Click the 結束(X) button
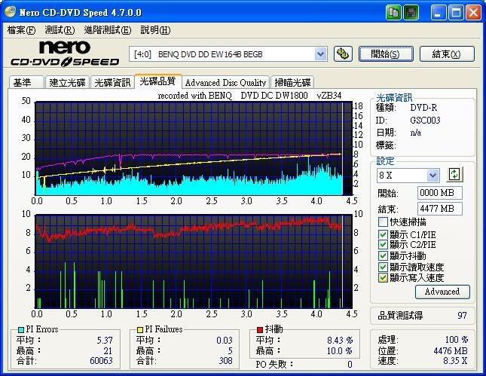The height and width of the screenshot is (376, 486). click(447, 54)
